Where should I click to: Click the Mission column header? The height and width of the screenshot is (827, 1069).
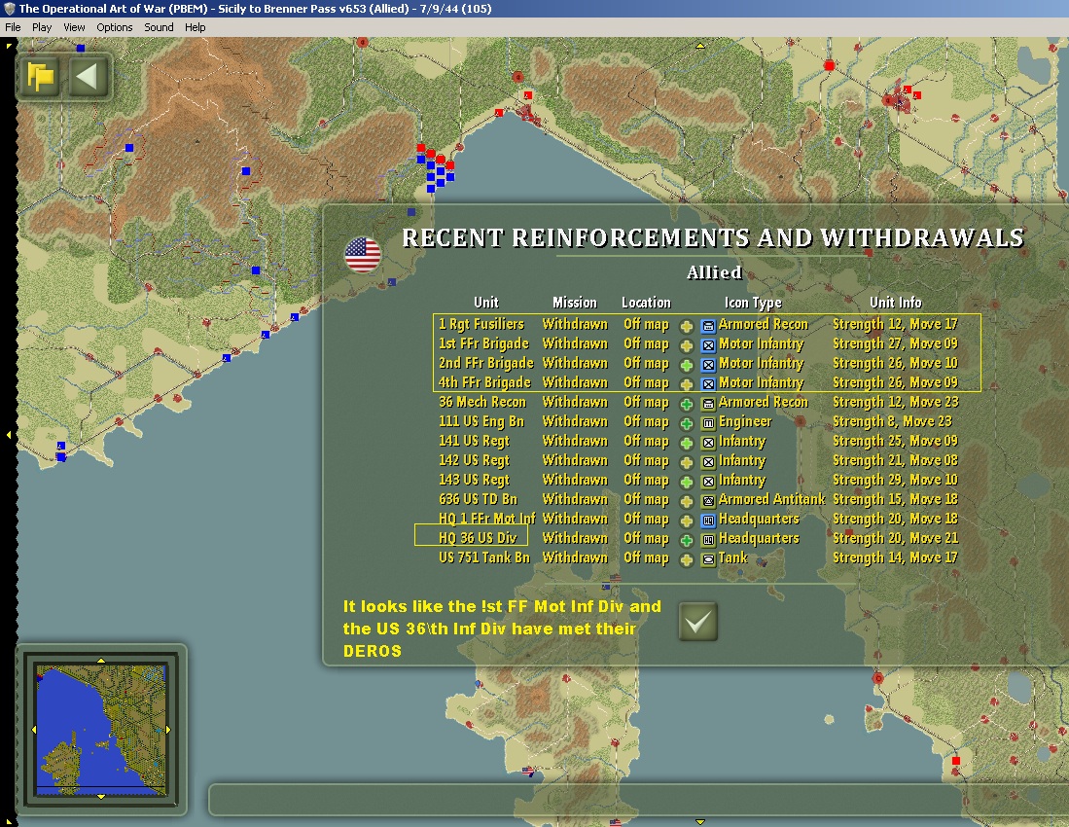point(575,303)
